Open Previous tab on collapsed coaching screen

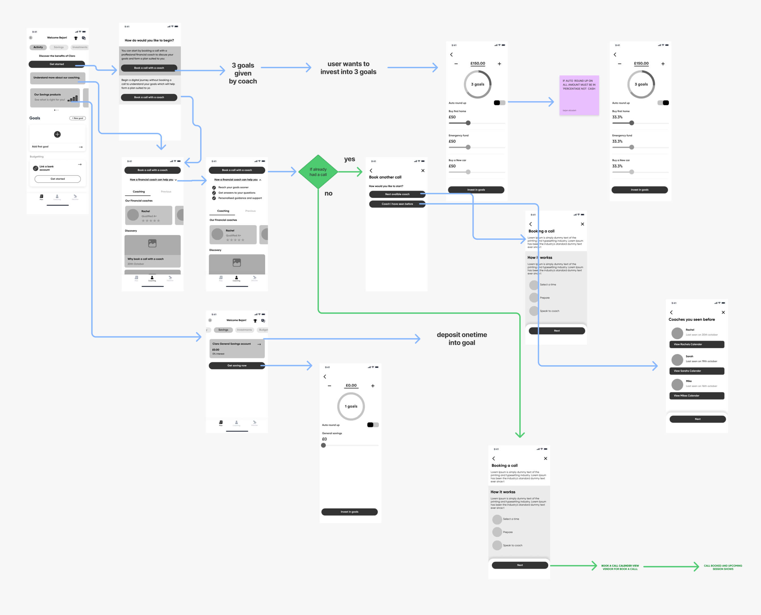coord(166,192)
